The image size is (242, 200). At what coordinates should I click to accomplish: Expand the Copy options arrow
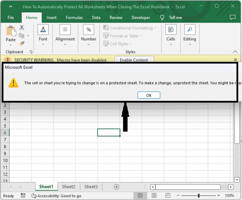pos(28,36)
